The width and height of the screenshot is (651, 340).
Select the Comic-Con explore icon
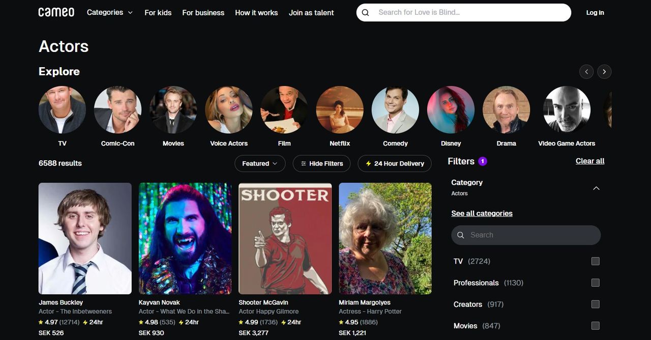[x=117, y=109]
